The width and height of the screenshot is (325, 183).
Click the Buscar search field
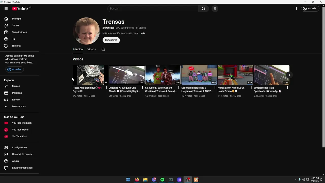(153, 9)
